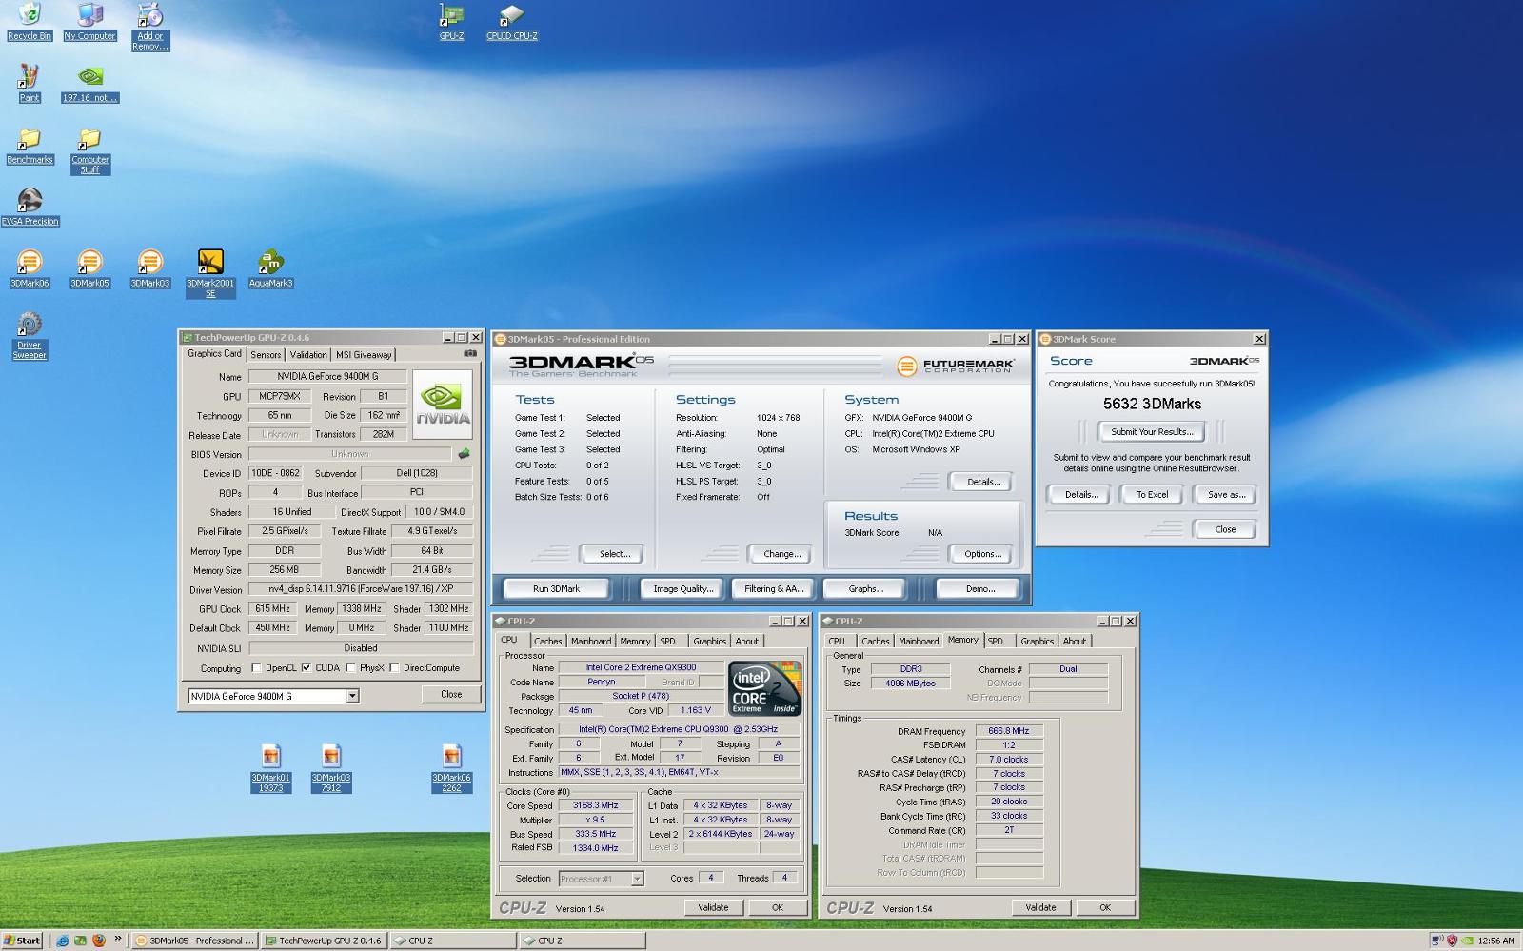Launch the 3DMark03 desktop shortcut
This screenshot has width=1523, height=951.
click(x=149, y=268)
